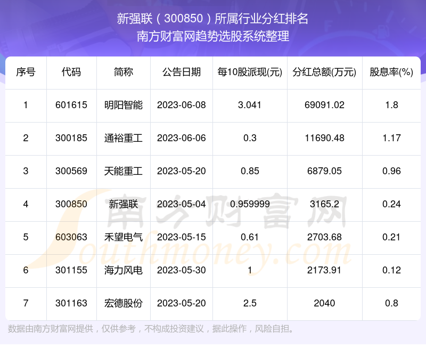Click the yield value 0.96
This screenshot has height=356, width=426.
pos(391,171)
